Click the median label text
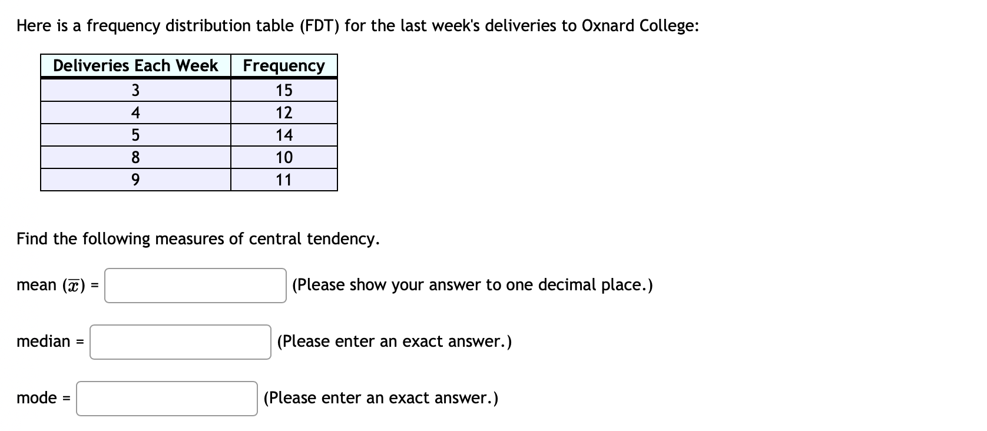Viewport: 987px width, 431px height. (x=44, y=342)
